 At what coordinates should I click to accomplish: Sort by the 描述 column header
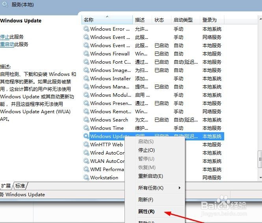[x=142, y=20]
